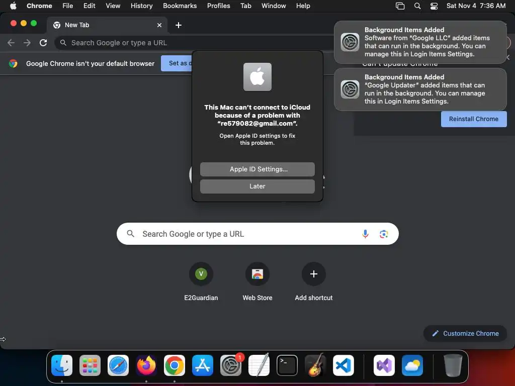The height and width of the screenshot is (386, 515).
Task: Open the Apple menu
Action: point(13,6)
